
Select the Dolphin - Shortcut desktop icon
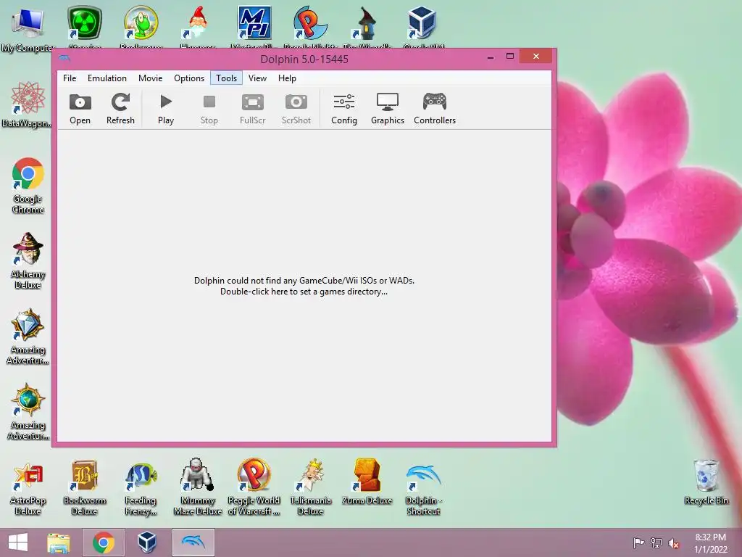(x=423, y=488)
